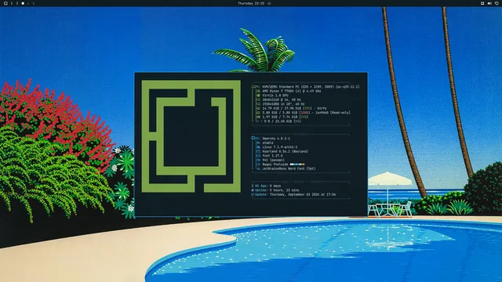Viewport: 502px width, 282px height.
Task: Click the 'Hyprland 0.56.2 (Wayland)' line
Action: pos(285,151)
